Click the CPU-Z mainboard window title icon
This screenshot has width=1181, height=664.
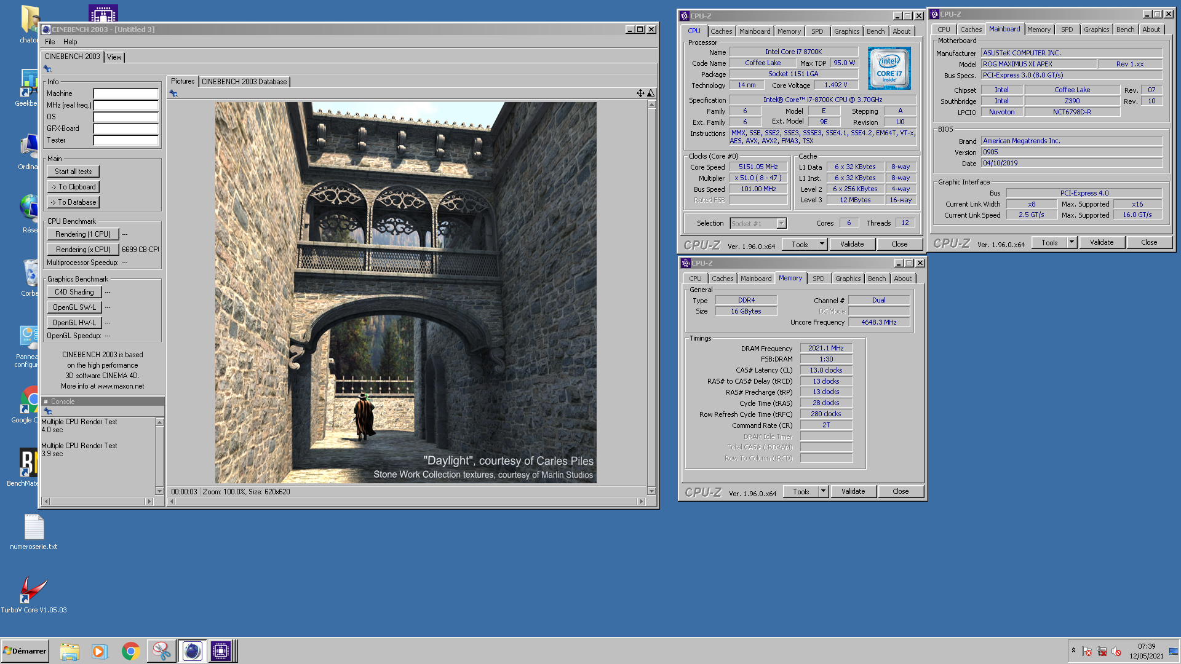pos(934,14)
